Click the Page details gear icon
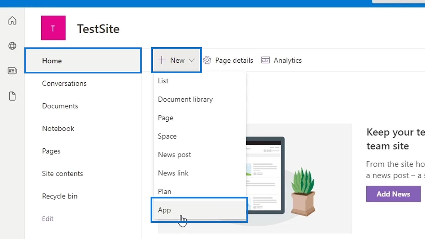This screenshot has width=425, height=239. pyautogui.click(x=207, y=60)
